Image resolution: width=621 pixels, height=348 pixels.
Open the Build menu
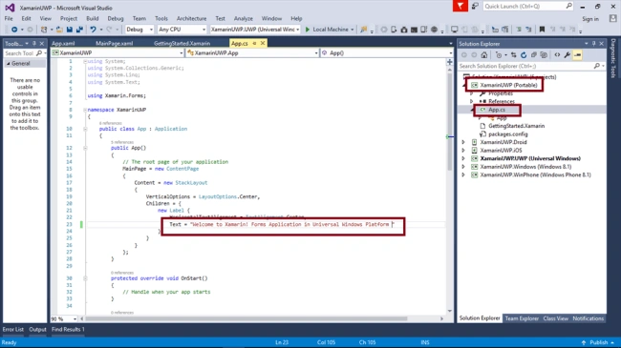(x=93, y=18)
